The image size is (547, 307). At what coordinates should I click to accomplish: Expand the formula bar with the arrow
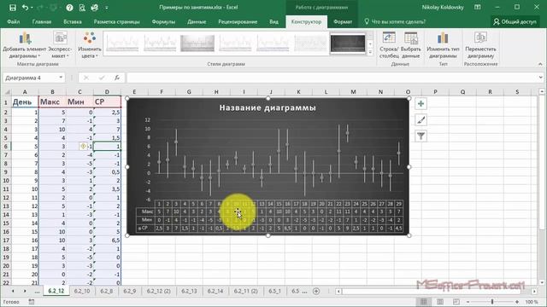[540, 78]
